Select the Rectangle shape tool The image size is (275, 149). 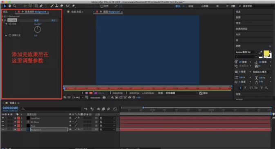click(x=36, y=6)
